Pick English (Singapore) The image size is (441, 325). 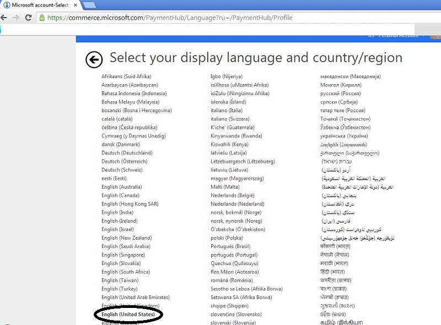coord(123,255)
